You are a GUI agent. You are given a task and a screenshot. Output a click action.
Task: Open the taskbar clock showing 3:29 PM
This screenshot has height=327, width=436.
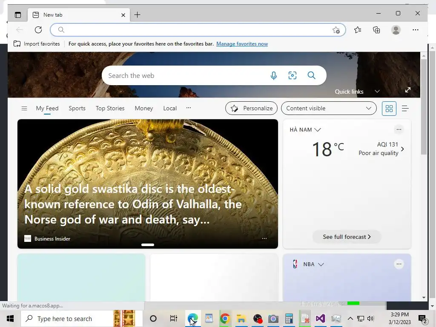click(x=399, y=318)
